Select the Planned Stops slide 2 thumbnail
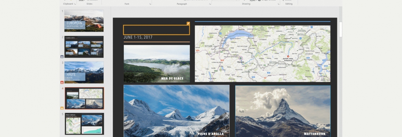Viewport: 402px width, 137px height. point(84,47)
